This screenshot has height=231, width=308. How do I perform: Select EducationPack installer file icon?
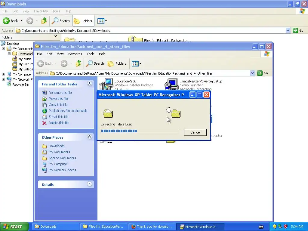point(106,84)
